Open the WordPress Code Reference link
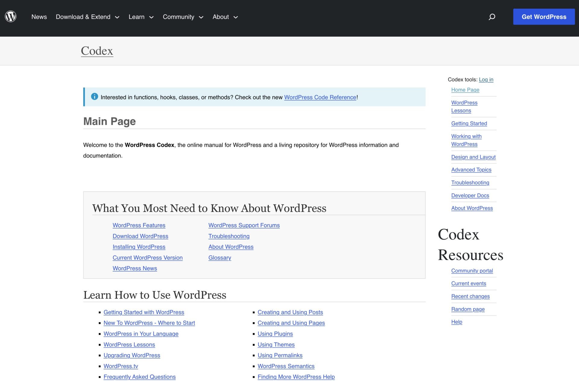 coord(320,97)
